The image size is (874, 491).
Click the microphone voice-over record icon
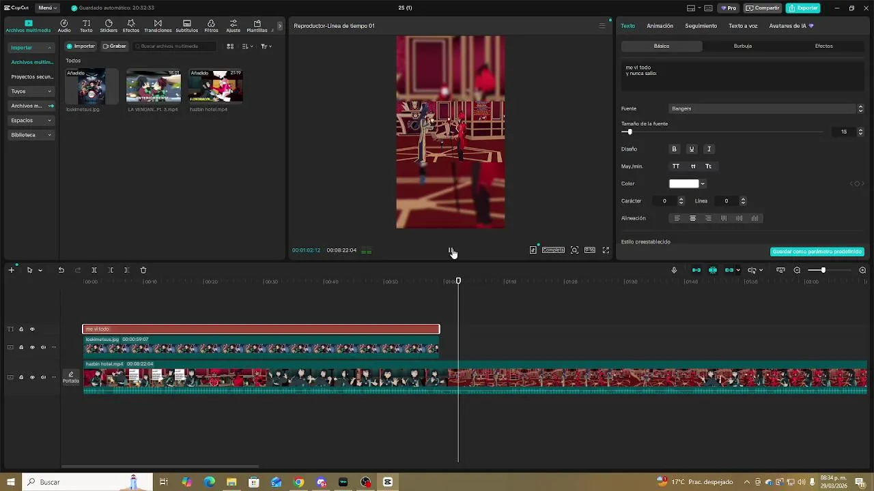point(674,270)
